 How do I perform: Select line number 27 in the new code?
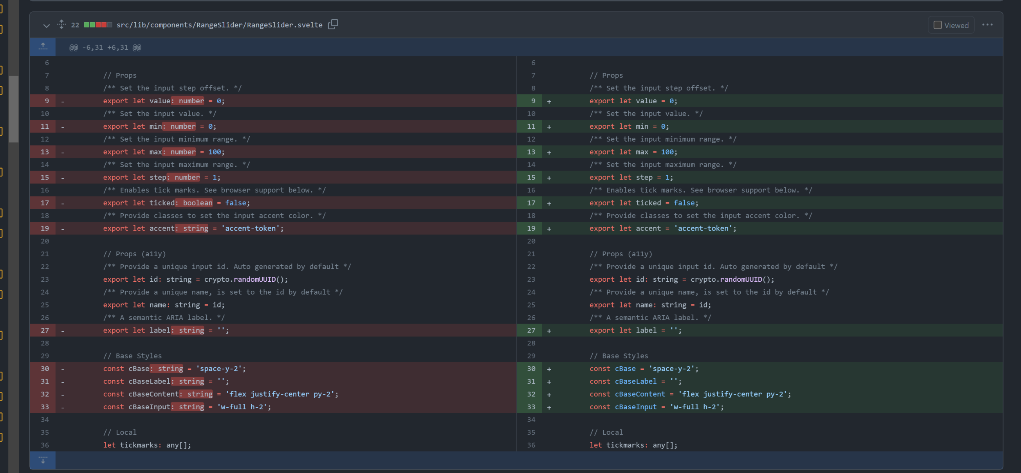(531, 330)
